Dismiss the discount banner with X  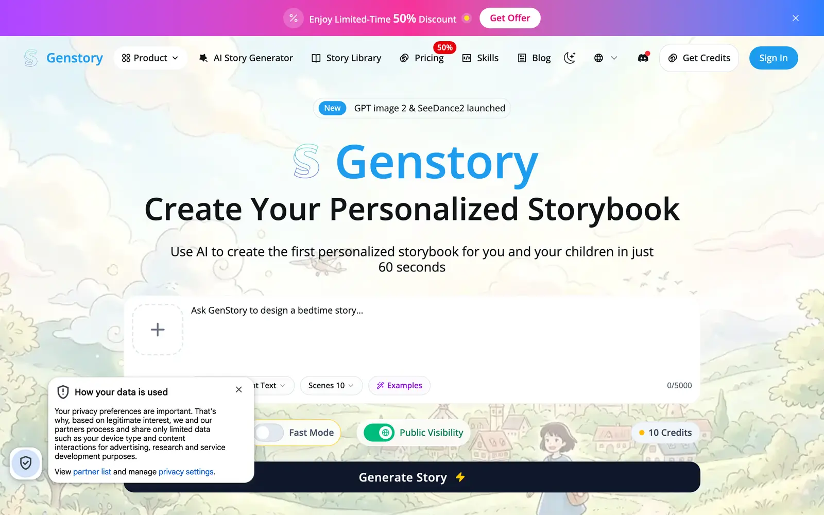click(796, 18)
